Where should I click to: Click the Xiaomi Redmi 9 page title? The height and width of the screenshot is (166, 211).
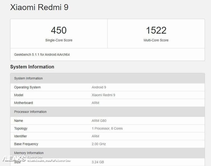[x=39, y=7]
